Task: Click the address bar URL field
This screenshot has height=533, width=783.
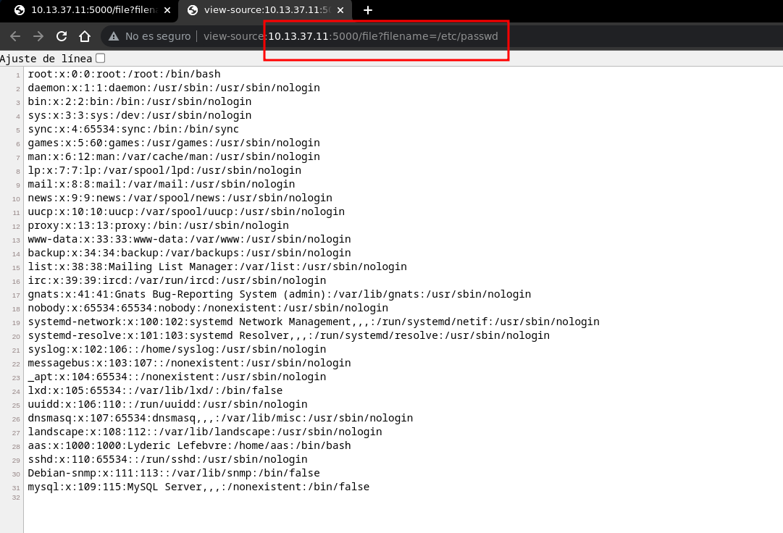Action: pos(351,36)
